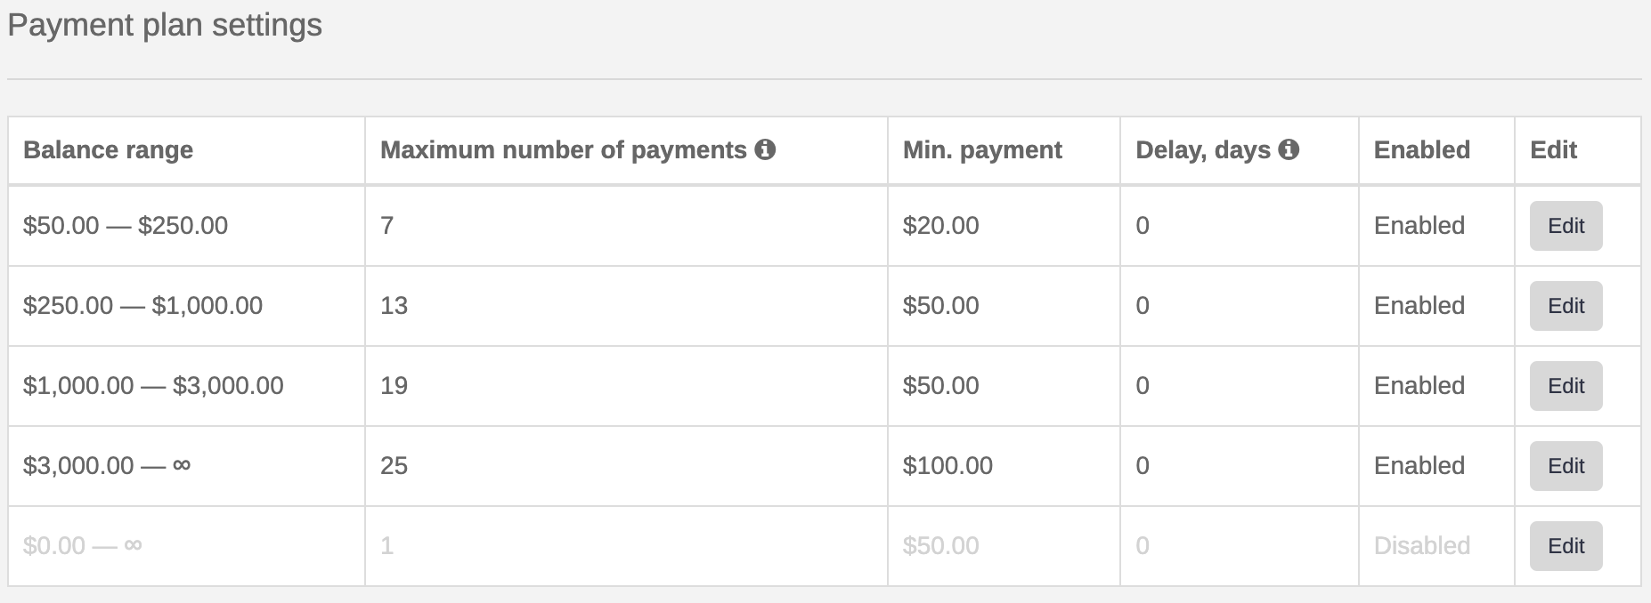Click the Payment plan settings title
Viewport: 1651px width, 603px height.
(x=166, y=25)
